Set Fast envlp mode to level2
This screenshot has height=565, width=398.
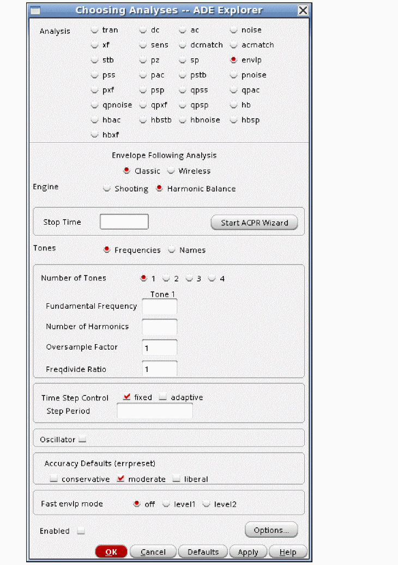[x=207, y=504]
